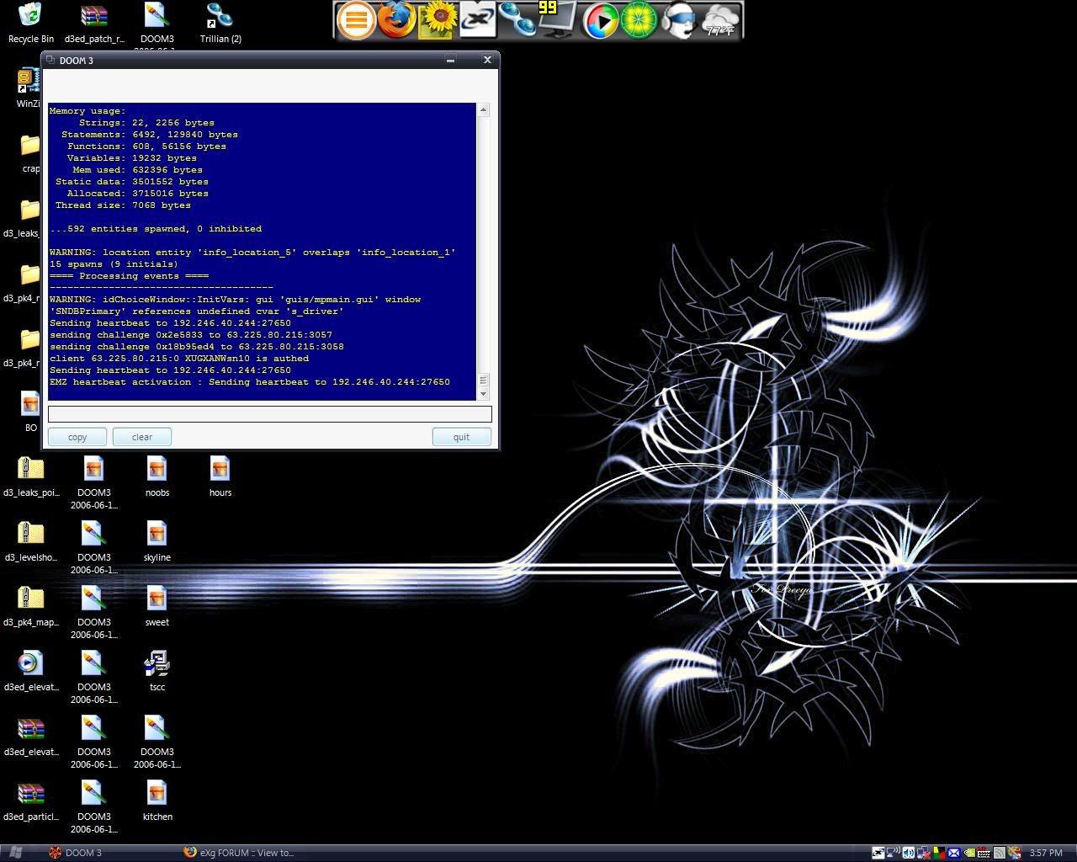Click the Windows Start button

pos(15,853)
